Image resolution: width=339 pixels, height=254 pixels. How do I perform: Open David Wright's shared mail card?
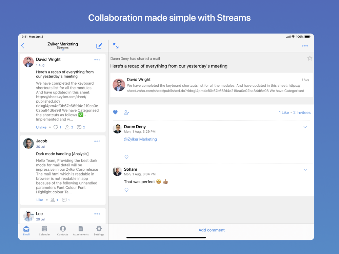(x=212, y=85)
